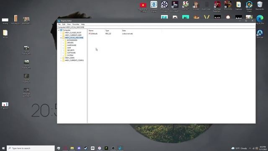This screenshot has height=151, width=268.
Task: Expand the BCD00000000 subkey arrow
Action: click(63, 40)
